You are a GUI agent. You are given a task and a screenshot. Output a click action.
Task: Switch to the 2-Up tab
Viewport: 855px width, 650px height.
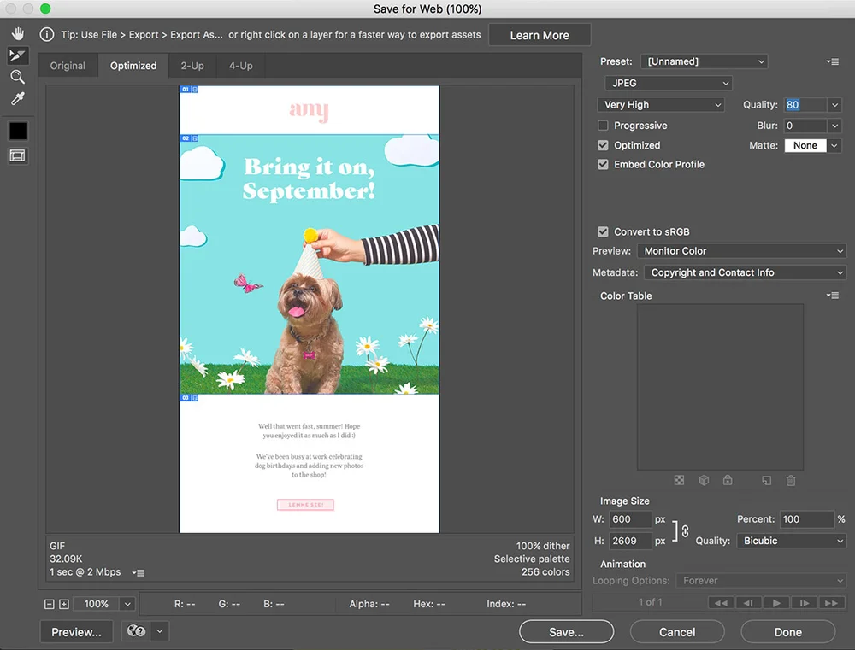pos(192,65)
